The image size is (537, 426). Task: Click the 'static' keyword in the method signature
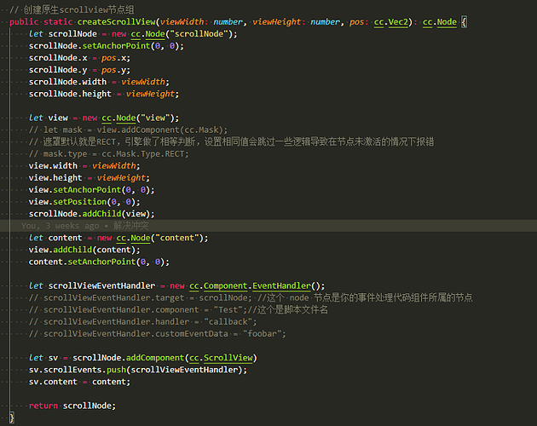point(58,22)
